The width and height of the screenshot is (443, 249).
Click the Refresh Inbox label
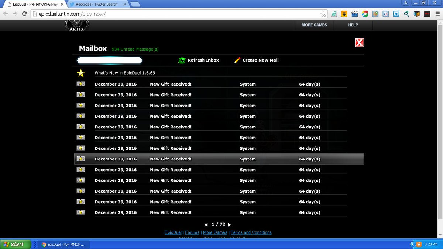(203, 60)
